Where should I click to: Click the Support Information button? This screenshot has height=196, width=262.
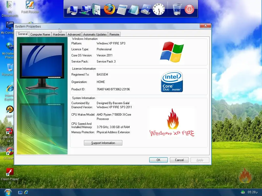(103, 143)
